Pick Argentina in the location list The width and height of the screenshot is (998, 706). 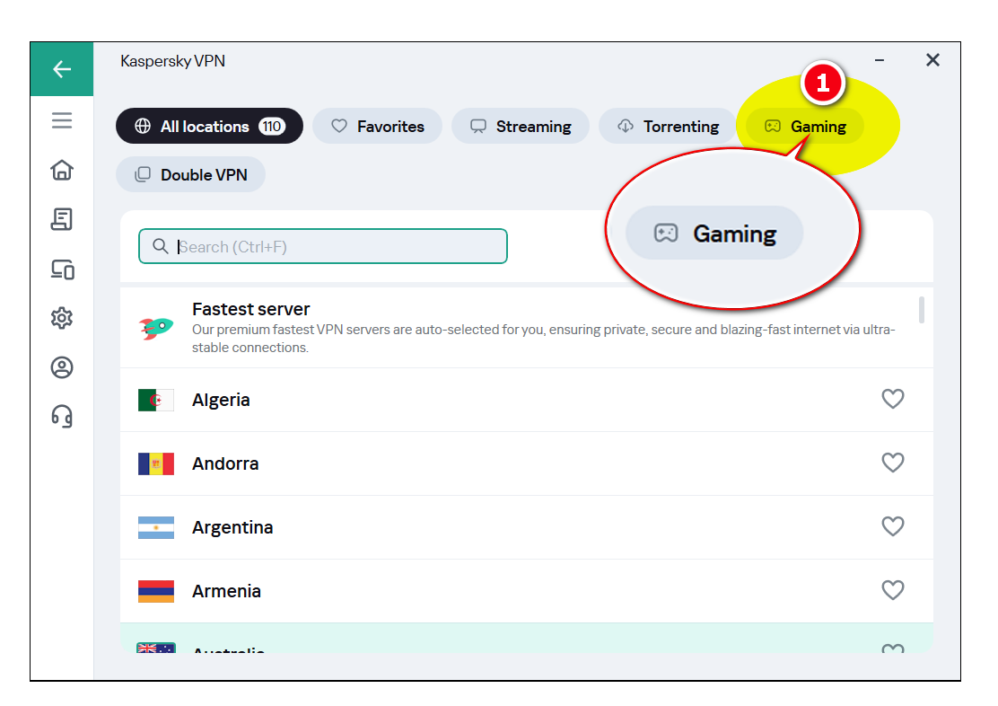pos(526,527)
